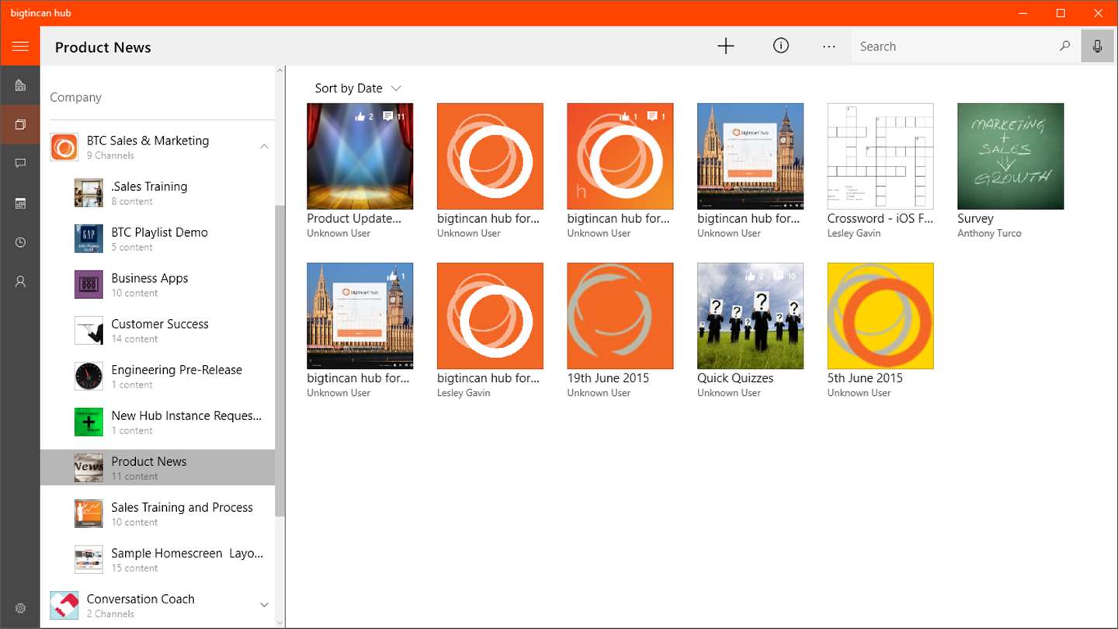Open the Sort by Date dropdown
Screen dimensions: 1118x629
pos(358,89)
